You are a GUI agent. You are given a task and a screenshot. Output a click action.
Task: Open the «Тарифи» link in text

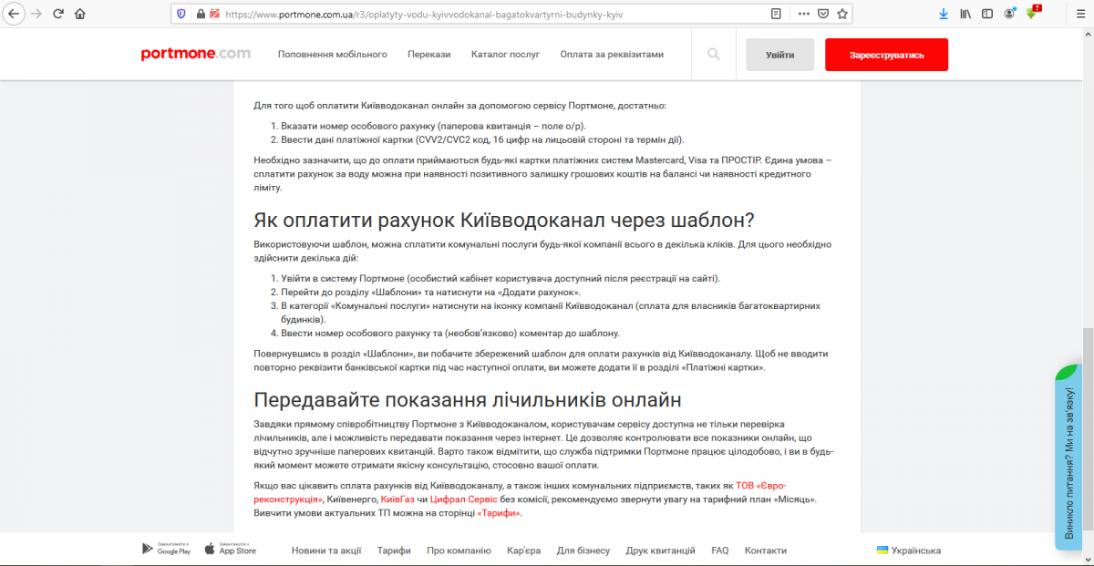499,513
